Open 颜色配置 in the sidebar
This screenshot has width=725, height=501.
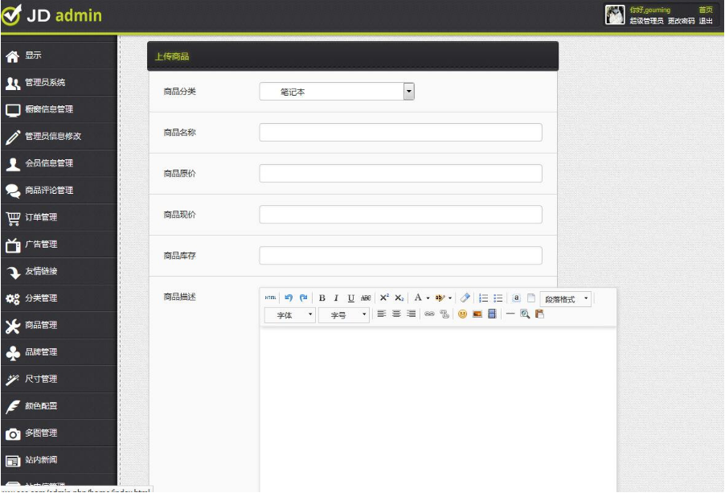pyautogui.click(x=59, y=406)
